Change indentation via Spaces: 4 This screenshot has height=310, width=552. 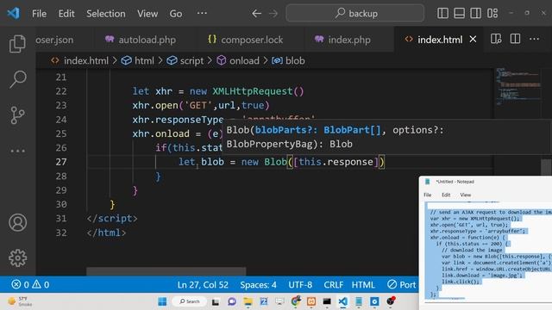tap(258, 285)
